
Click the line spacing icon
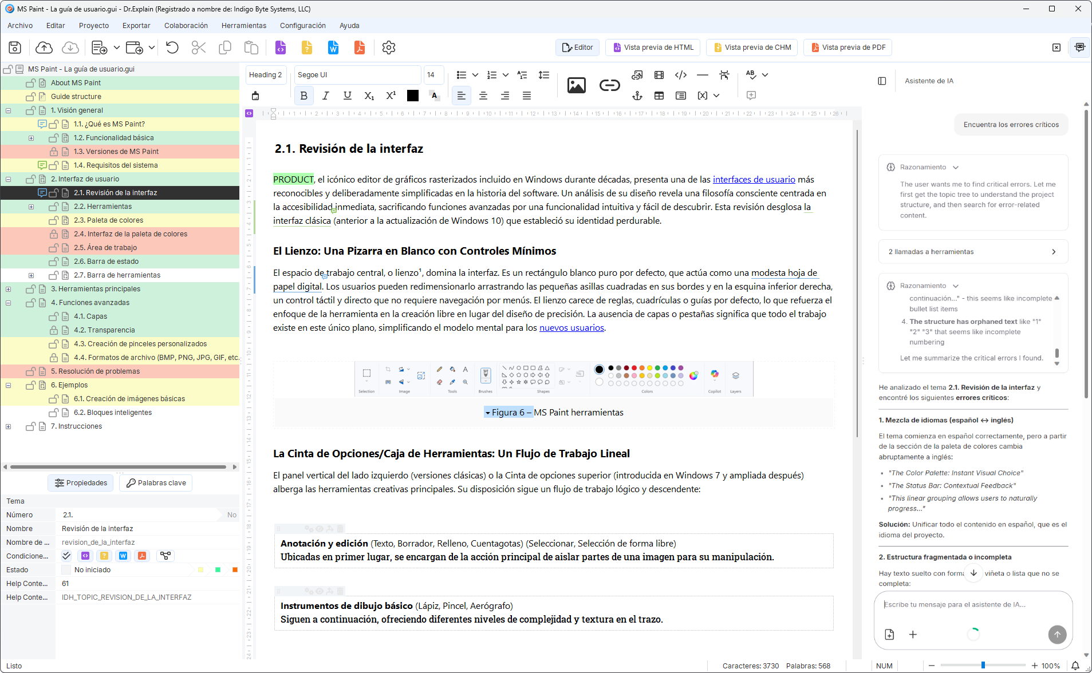[544, 75]
